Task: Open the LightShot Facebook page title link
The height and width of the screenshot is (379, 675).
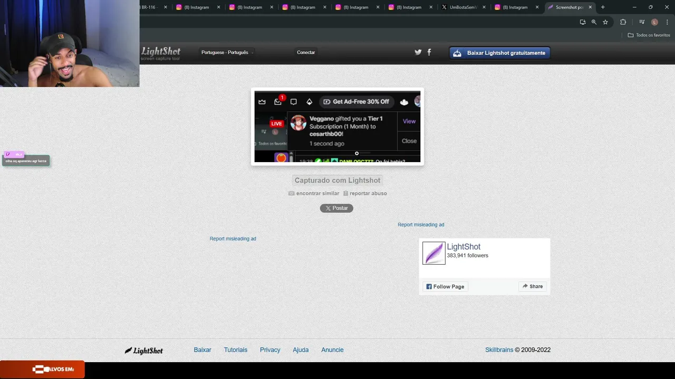Action: point(464,247)
